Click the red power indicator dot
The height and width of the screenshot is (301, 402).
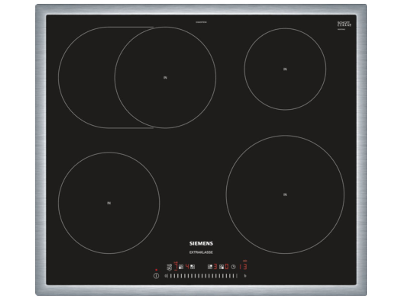pos(156,270)
